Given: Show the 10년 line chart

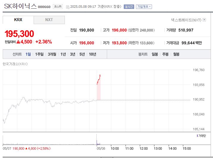Looking at the screenshot, I should (93, 54).
